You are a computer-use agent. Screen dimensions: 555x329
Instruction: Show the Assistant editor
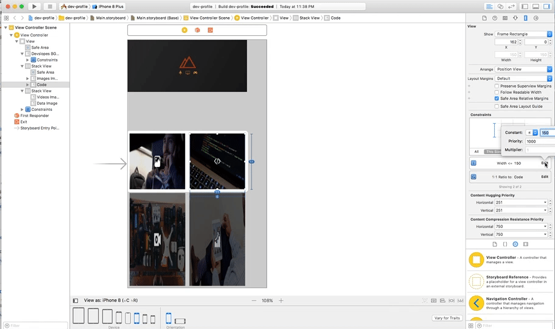click(500, 6)
